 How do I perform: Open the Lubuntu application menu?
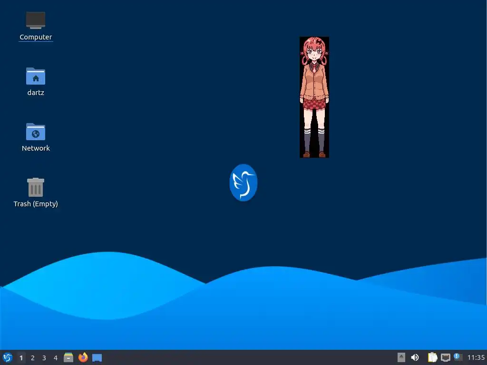click(x=8, y=357)
